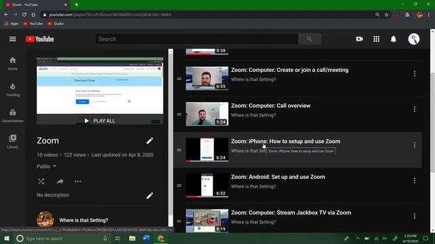Open options for Create or join a call/meeting
This screenshot has width=435, height=244.
pyautogui.click(x=415, y=74)
